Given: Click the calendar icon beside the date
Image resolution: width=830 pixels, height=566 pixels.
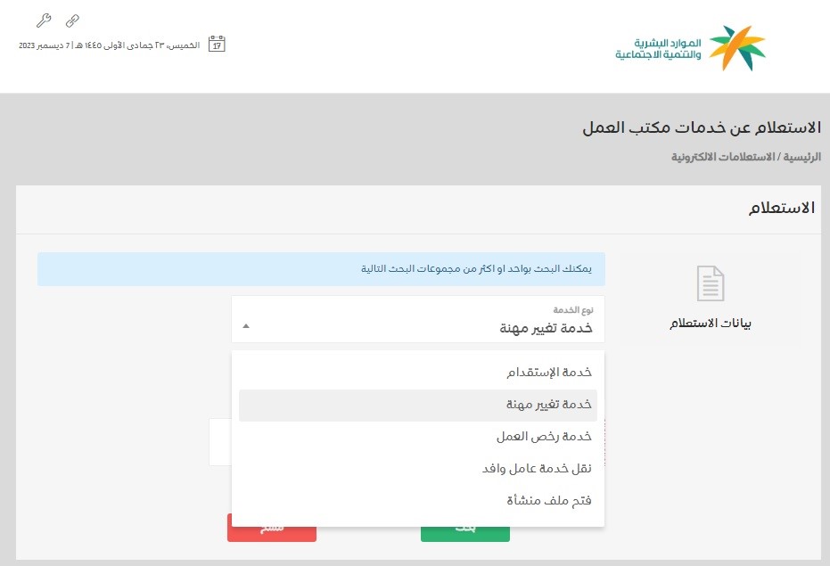Looking at the screenshot, I should (217, 44).
